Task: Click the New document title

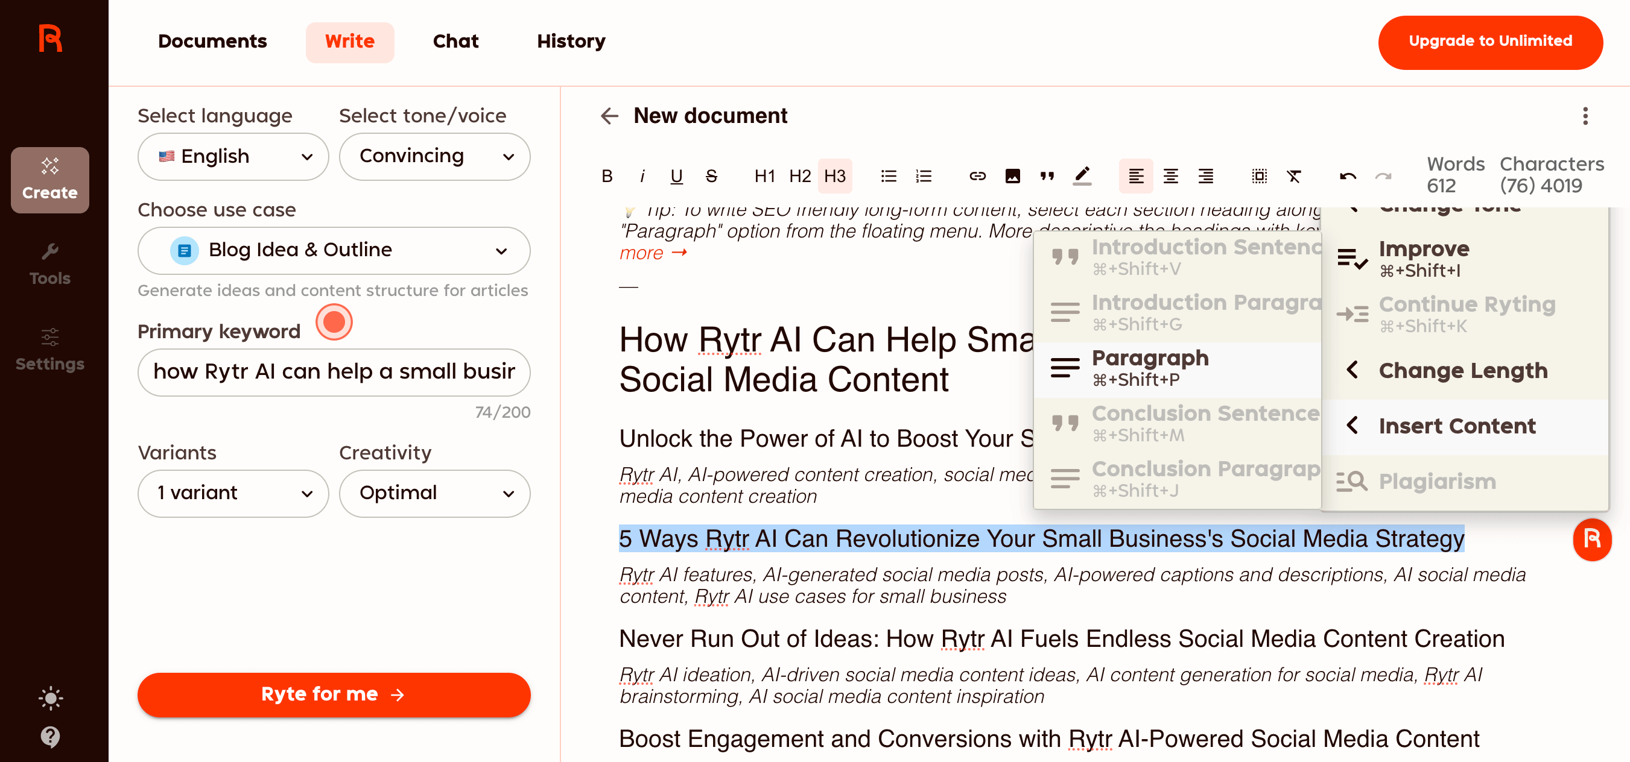Action: 710,116
